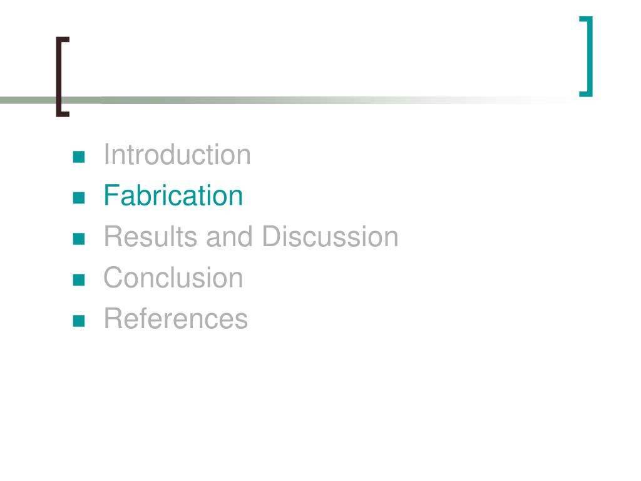
Task: Select the Conclusion outline item
Action: [x=173, y=277]
